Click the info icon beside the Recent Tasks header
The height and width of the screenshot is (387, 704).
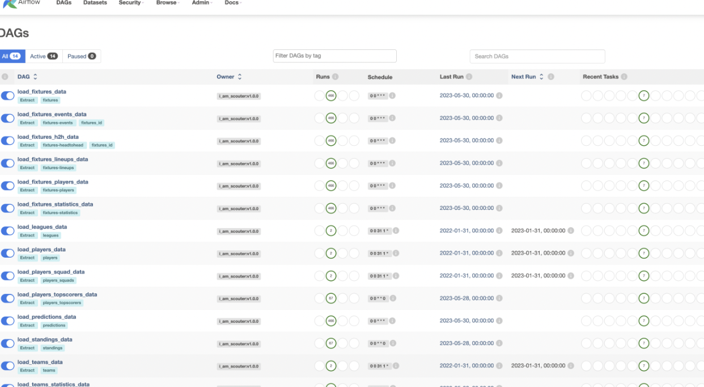pos(624,77)
